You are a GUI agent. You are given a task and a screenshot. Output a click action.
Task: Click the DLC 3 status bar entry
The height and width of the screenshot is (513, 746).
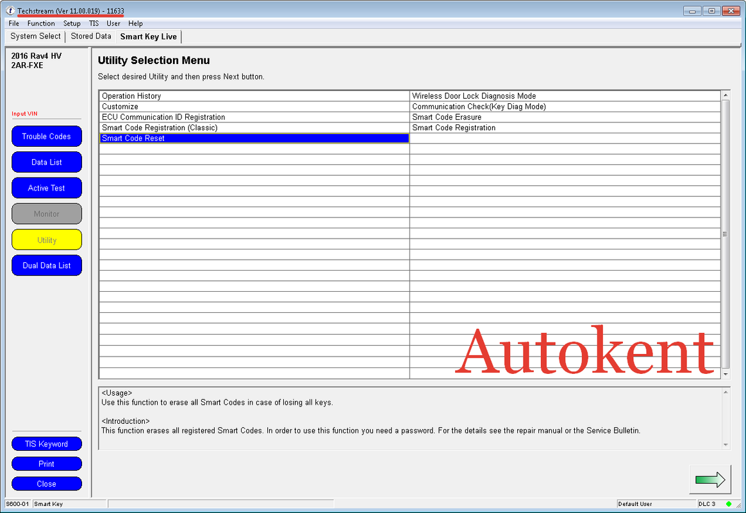click(707, 503)
